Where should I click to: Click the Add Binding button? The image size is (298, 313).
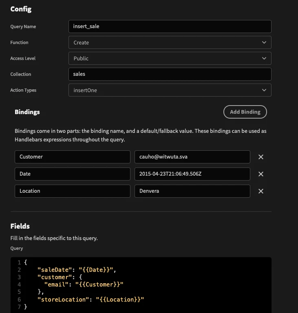tap(245, 112)
